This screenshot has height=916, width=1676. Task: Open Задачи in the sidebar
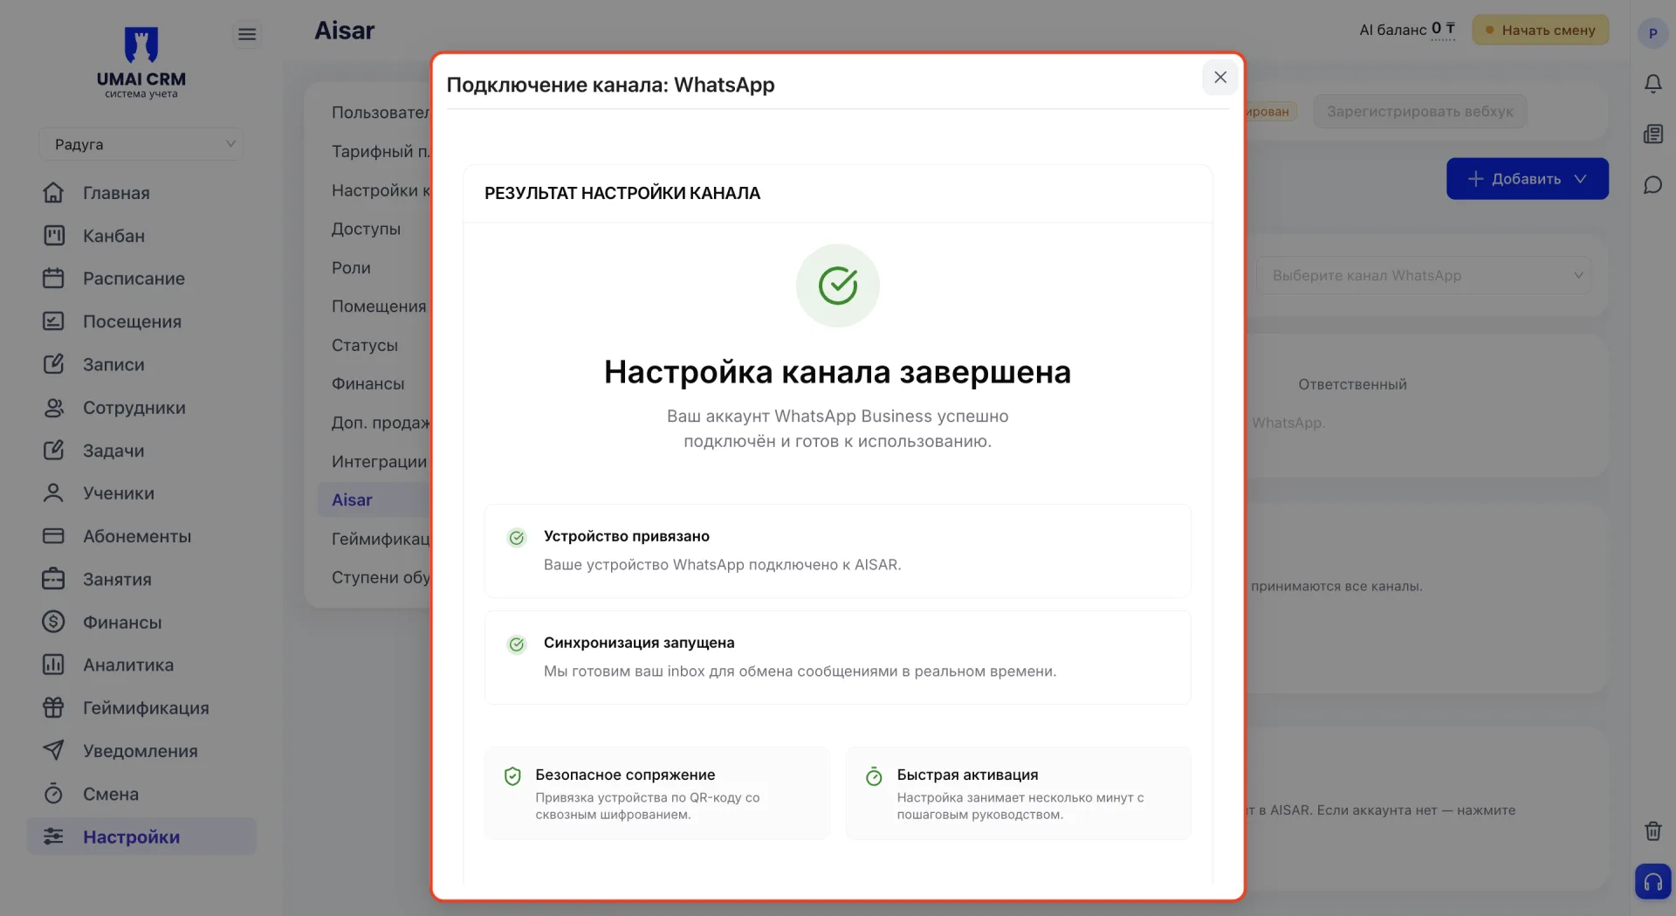[141, 451]
